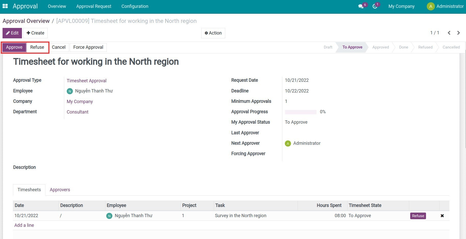This screenshot has height=239, width=466.
Task: Open activities via the clock icon
Action: point(375,6)
